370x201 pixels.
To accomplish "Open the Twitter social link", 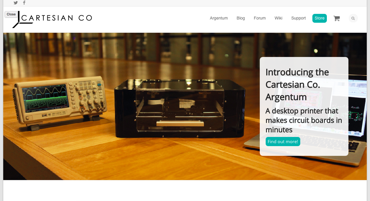I will click(16, 3).
